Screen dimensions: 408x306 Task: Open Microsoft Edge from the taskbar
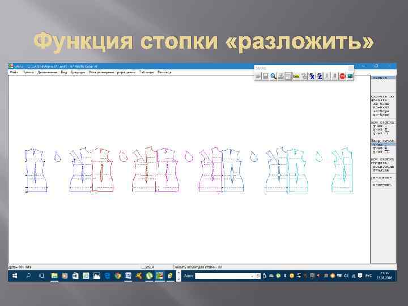point(107,275)
